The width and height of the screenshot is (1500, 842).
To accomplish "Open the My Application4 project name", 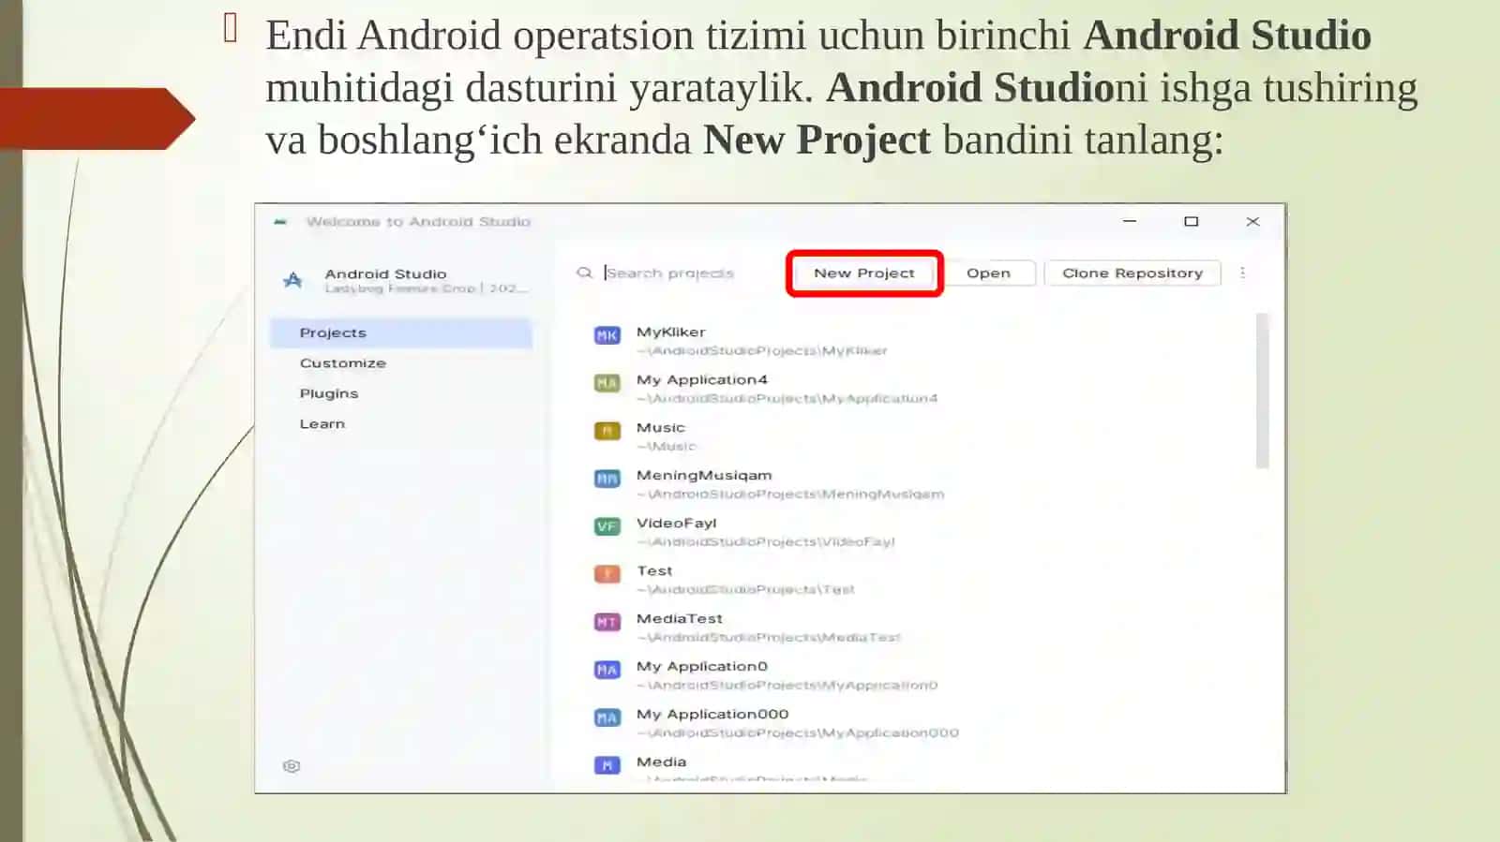I will tap(701, 379).
